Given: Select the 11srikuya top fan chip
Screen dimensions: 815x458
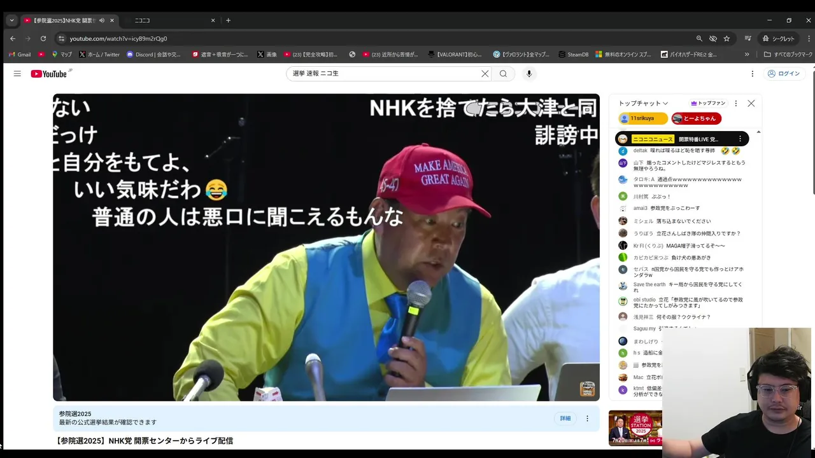Looking at the screenshot, I should pos(642,118).
